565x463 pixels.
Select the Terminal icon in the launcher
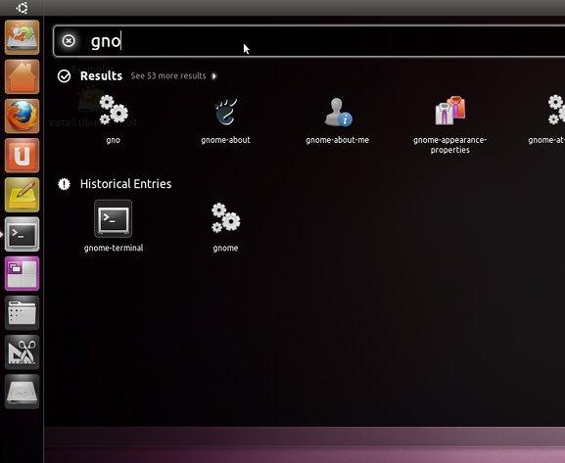22,234
